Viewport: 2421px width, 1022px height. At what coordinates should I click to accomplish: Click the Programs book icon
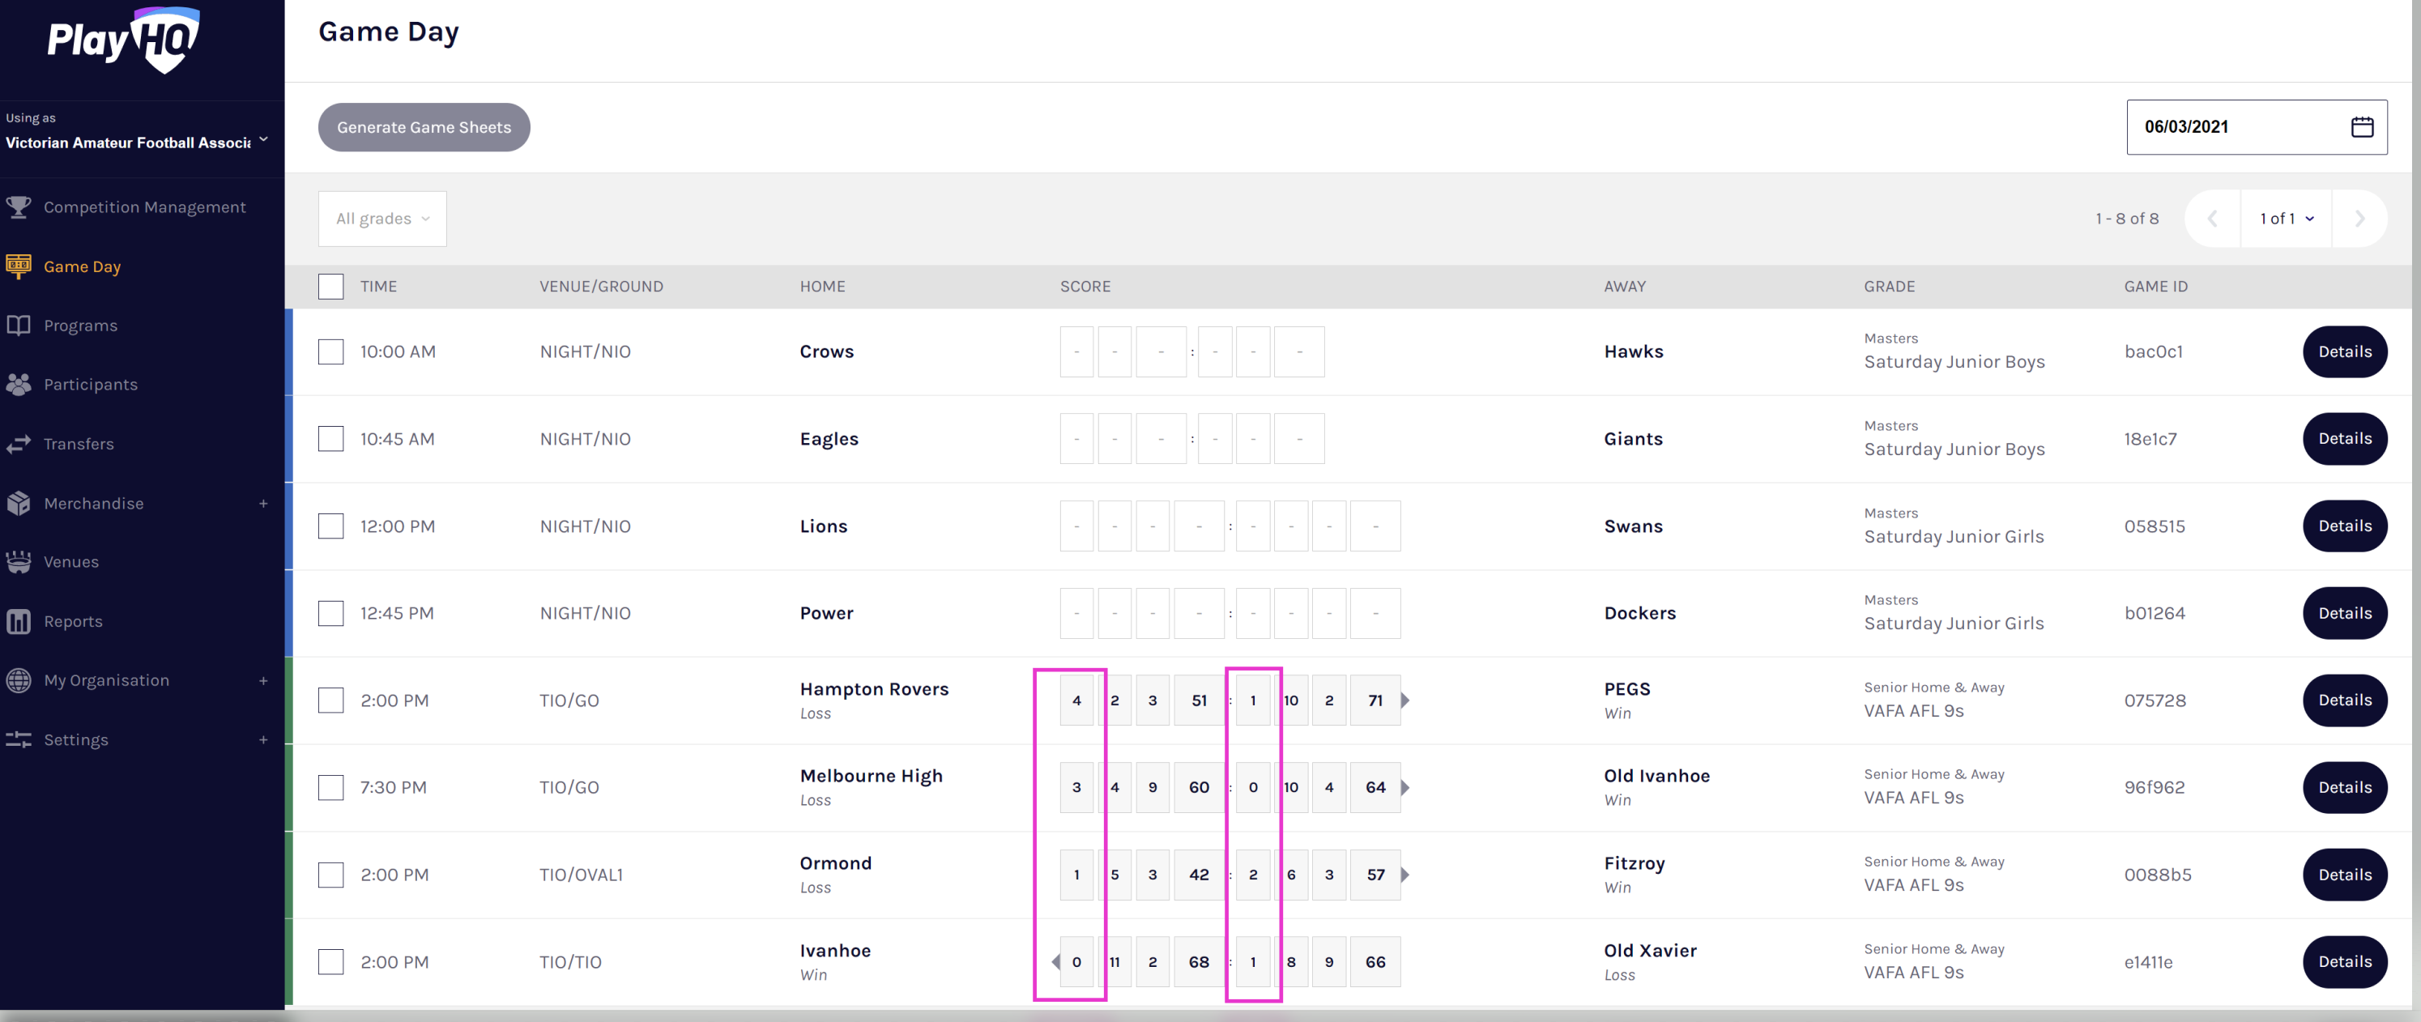(x=19, y=325)
